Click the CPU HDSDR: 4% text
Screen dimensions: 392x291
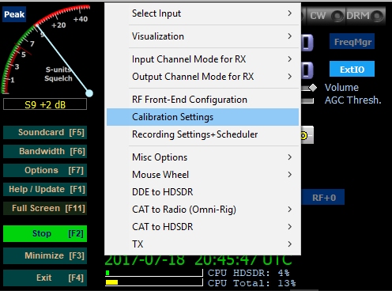[248, 273]
